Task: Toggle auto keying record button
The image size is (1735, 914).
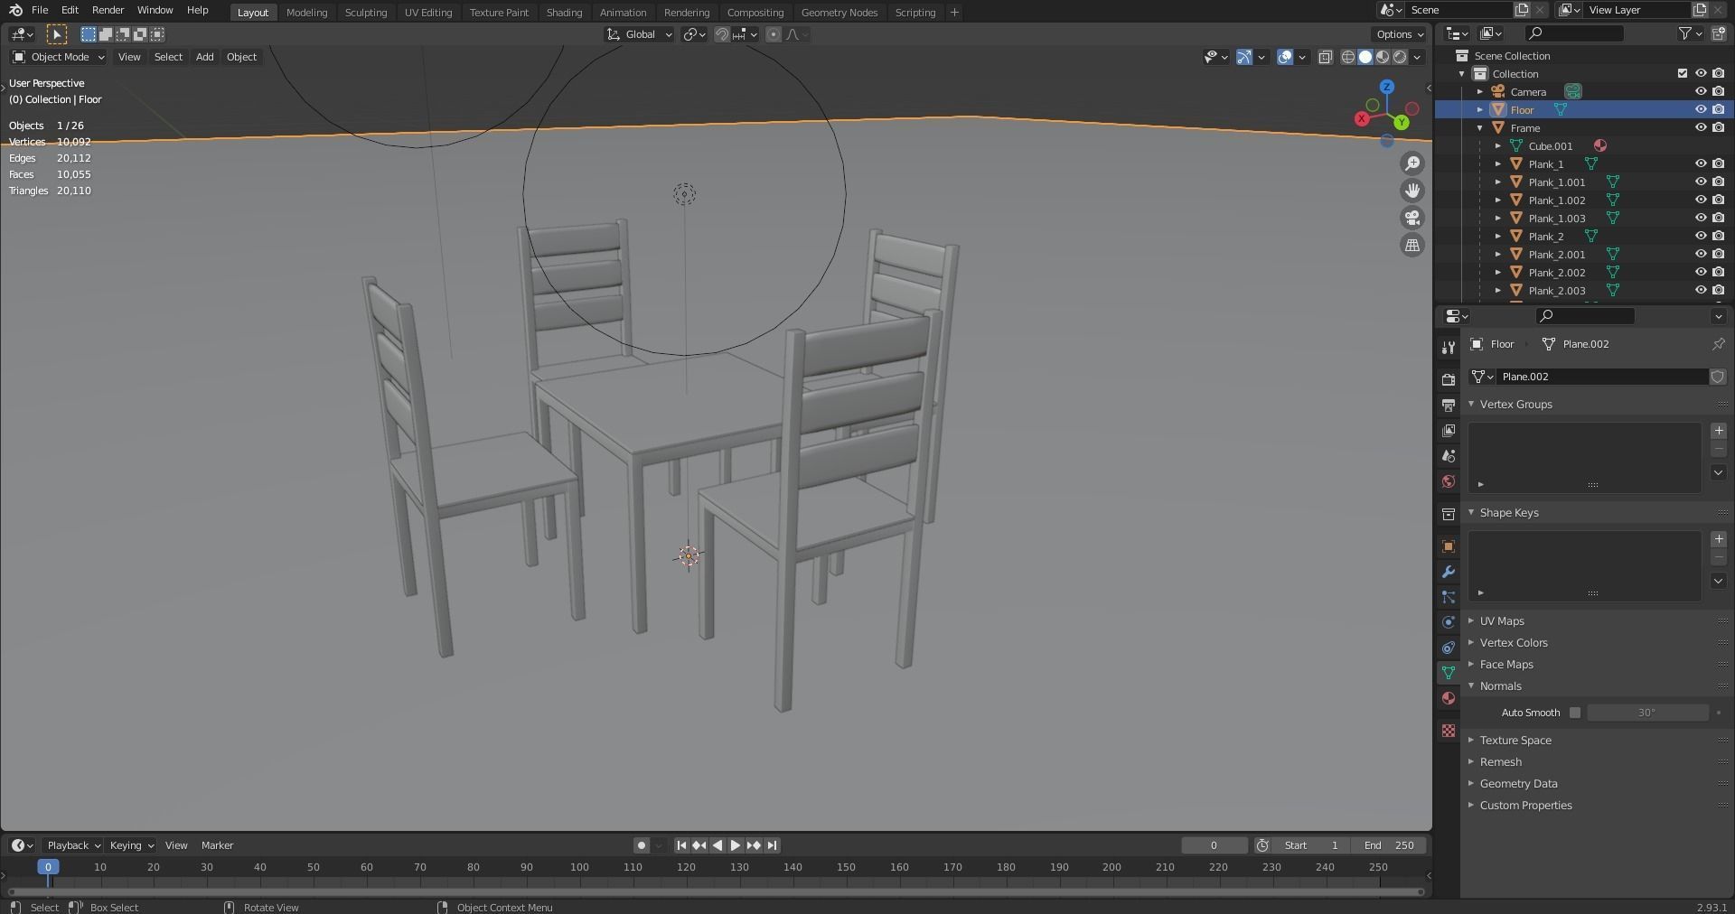Action: click(641, 845)
